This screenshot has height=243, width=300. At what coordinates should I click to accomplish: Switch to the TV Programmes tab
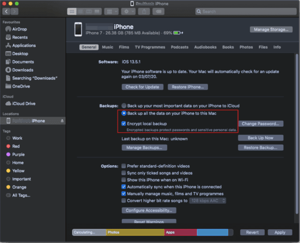point(150,47)
